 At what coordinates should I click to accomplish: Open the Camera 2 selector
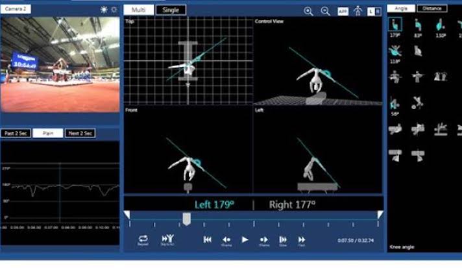[x=15, y=9]
